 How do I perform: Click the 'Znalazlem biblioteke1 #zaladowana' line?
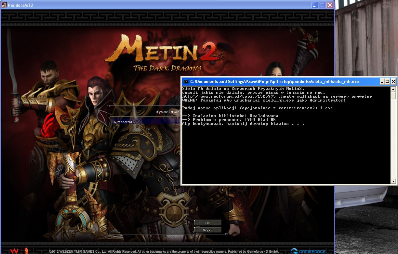[x=230, y=116]
